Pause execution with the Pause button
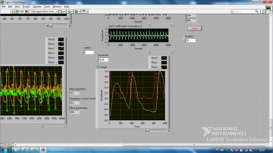The image size is (273, 153). point(26,12)
